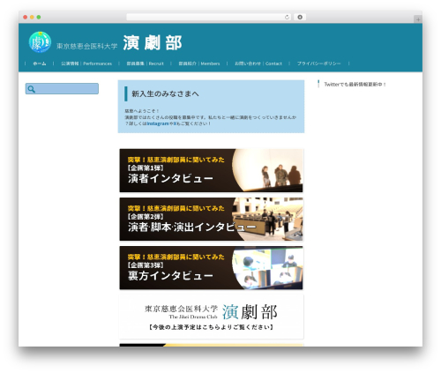Open the 演者インタビュー banner
The width and height of the screenshot is (441, 373).
click(x=211, y=170)
